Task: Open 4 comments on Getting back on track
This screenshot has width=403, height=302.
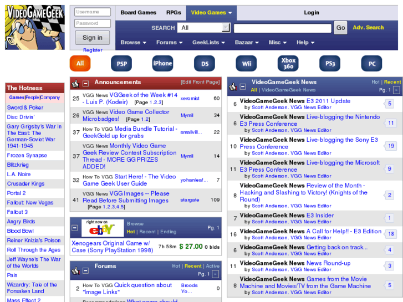Action: [x=389, y=250]
